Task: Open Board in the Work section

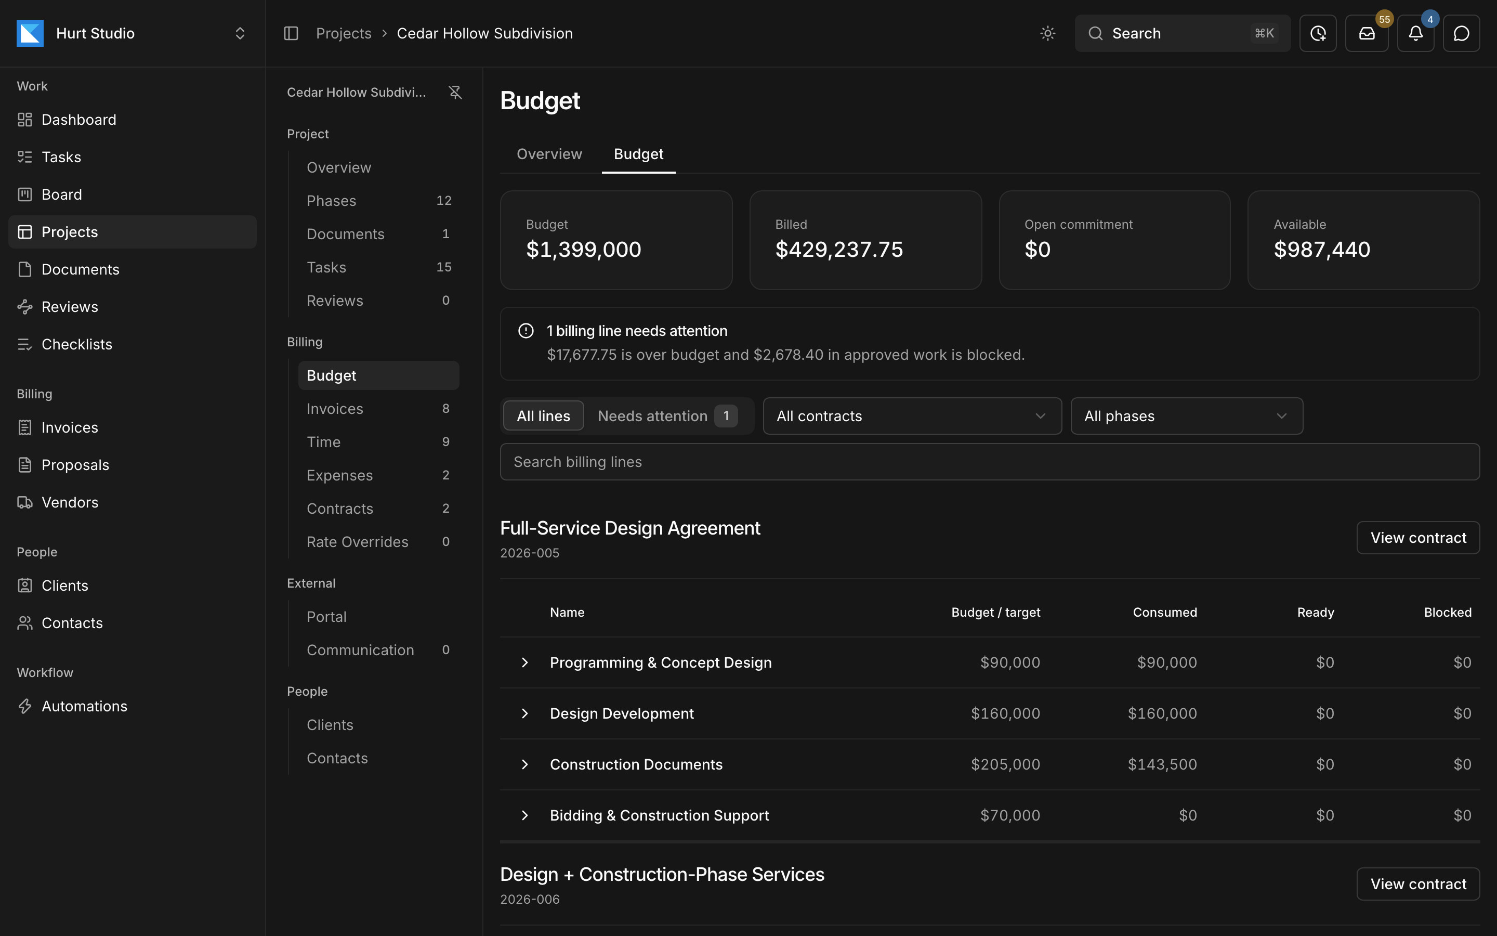Action: pos(133,194)
